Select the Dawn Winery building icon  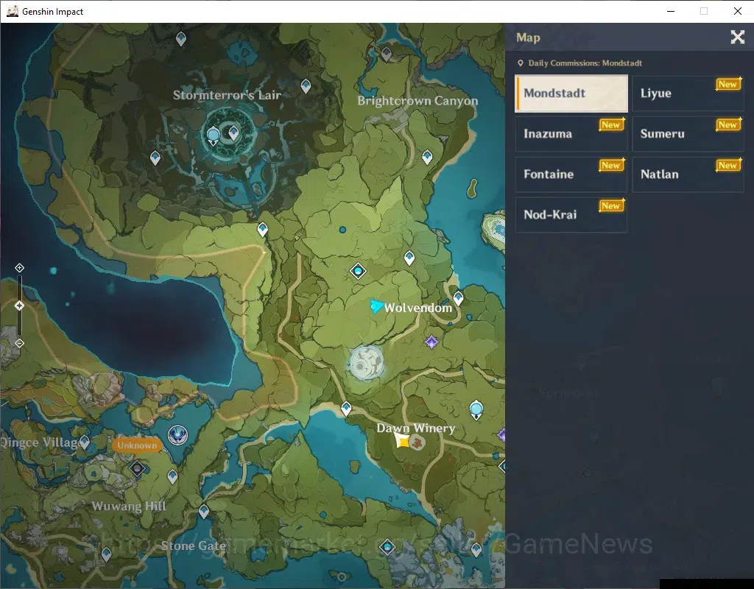(417, 442)
